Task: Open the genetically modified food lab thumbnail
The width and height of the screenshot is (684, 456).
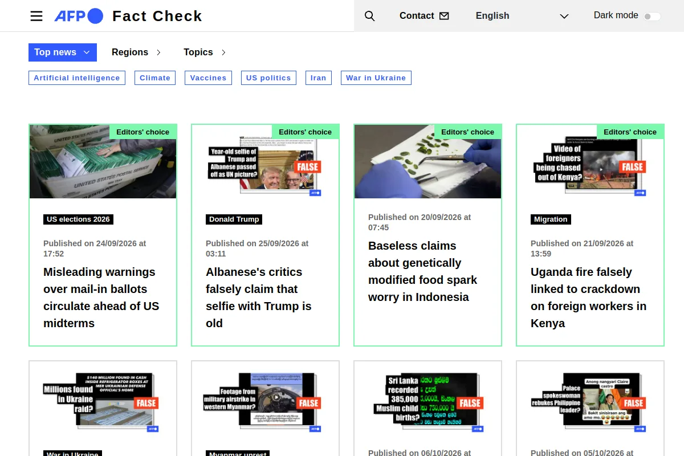Action: coord(428,162)
